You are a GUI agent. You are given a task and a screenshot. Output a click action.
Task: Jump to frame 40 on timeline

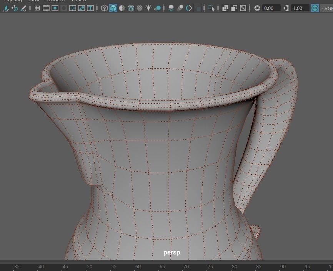click(41, 267)
